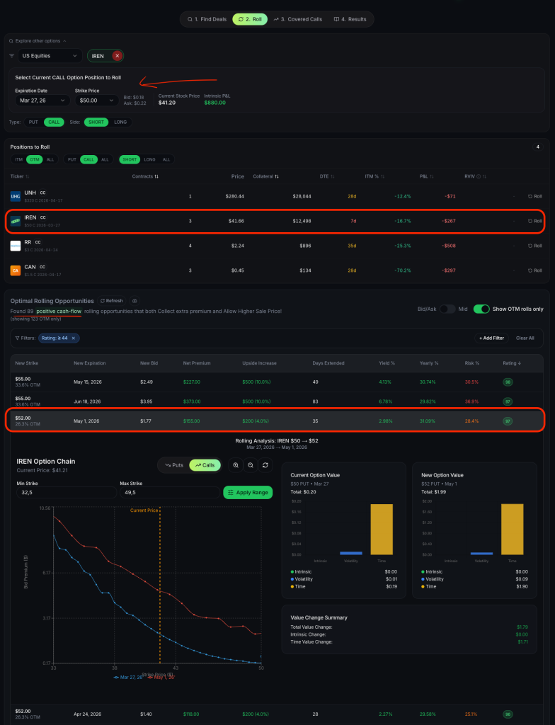
Task: Select PUT option type
Action: click(33, 122)
